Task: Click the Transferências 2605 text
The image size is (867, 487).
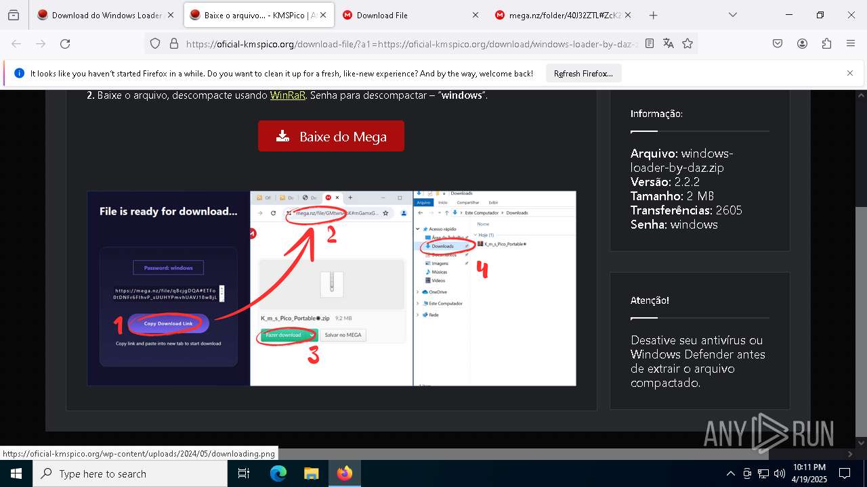Action: click(x=686, y=210)
